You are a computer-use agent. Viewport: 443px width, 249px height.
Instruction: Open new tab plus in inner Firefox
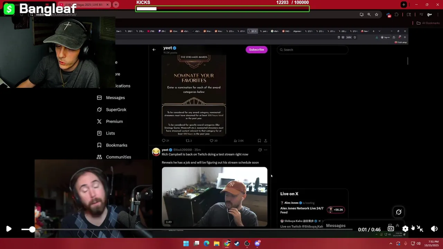point(373,31)
